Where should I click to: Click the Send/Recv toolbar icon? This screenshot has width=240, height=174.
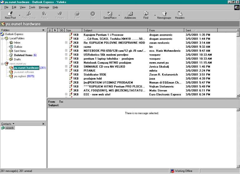click(110, 14)
